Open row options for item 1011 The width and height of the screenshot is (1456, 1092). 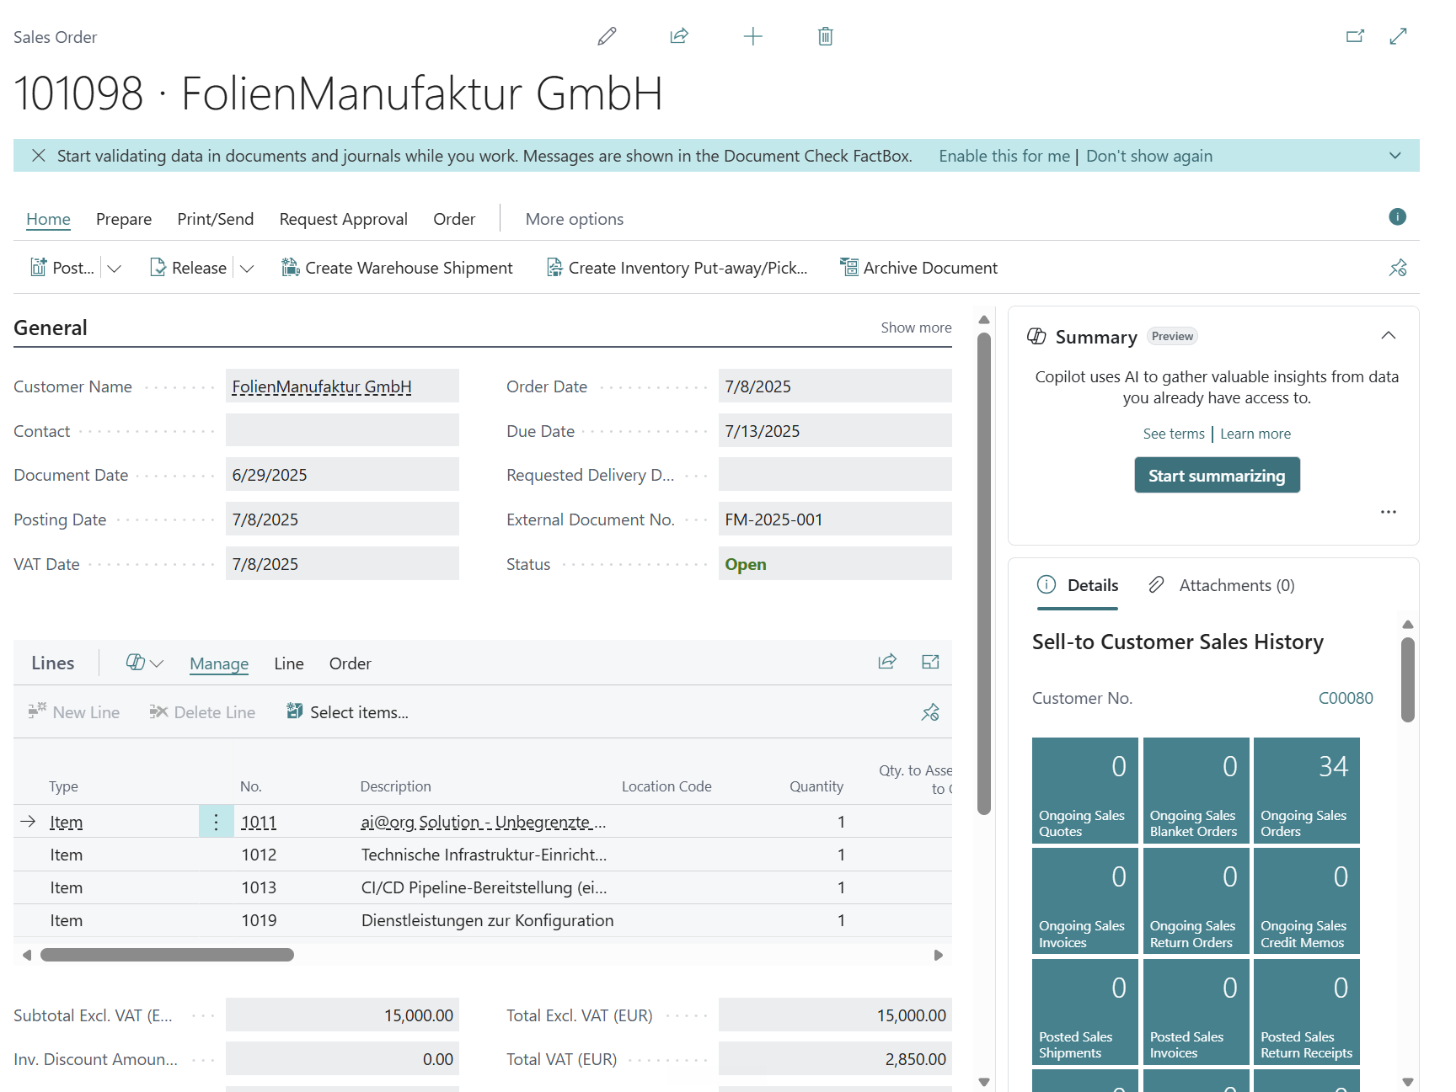(x=216, y=822)
